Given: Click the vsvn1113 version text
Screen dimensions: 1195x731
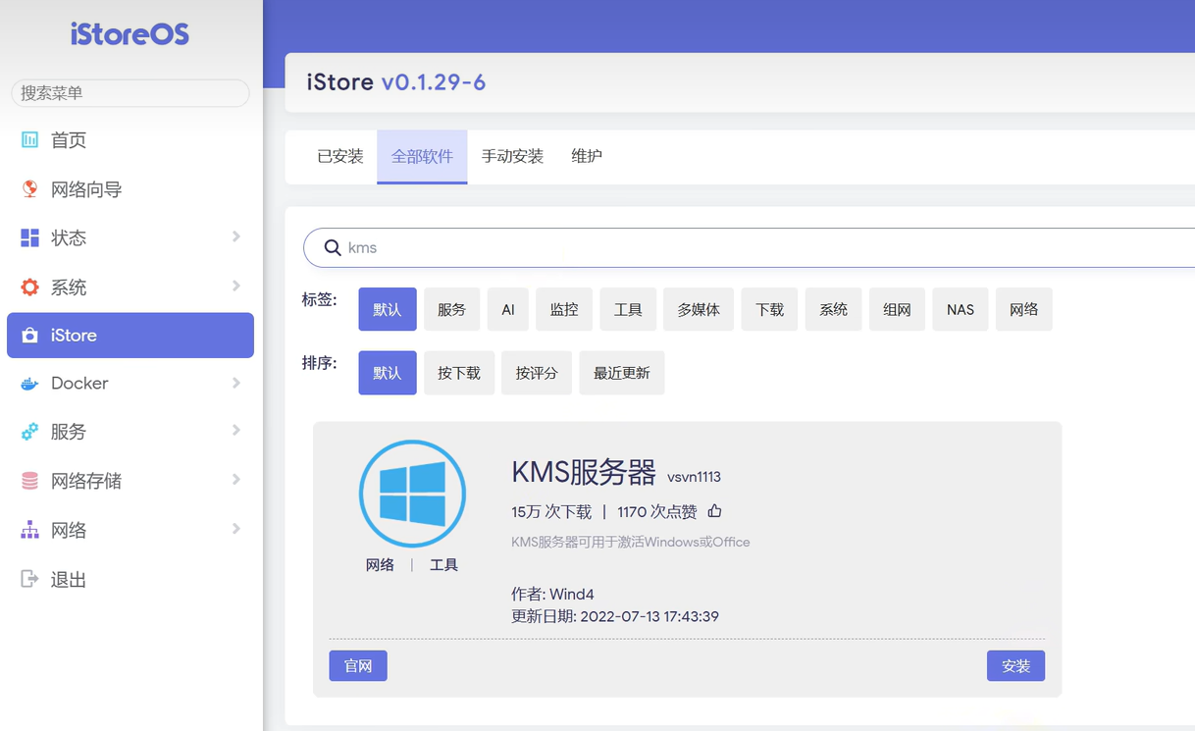Looking at the screenshot, I should 694,478.
